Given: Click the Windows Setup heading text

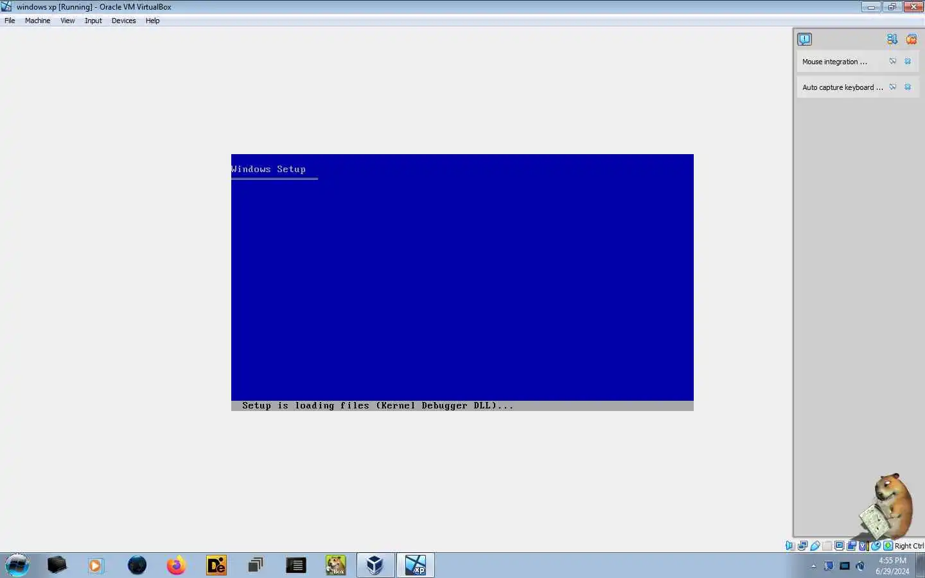Looking at the screenshot, I should (x=269, y=169).
